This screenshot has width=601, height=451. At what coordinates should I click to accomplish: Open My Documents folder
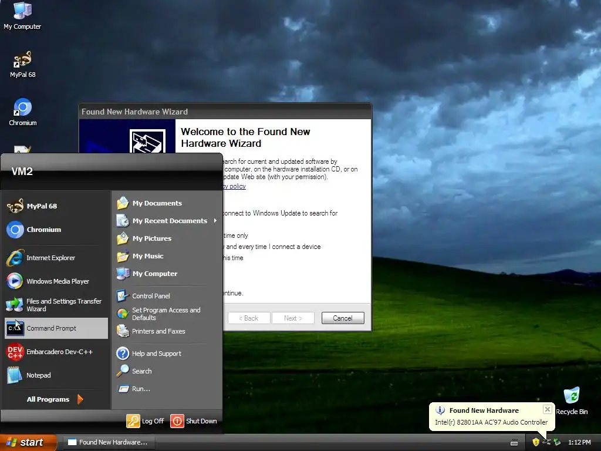click(x=166, y=203)
